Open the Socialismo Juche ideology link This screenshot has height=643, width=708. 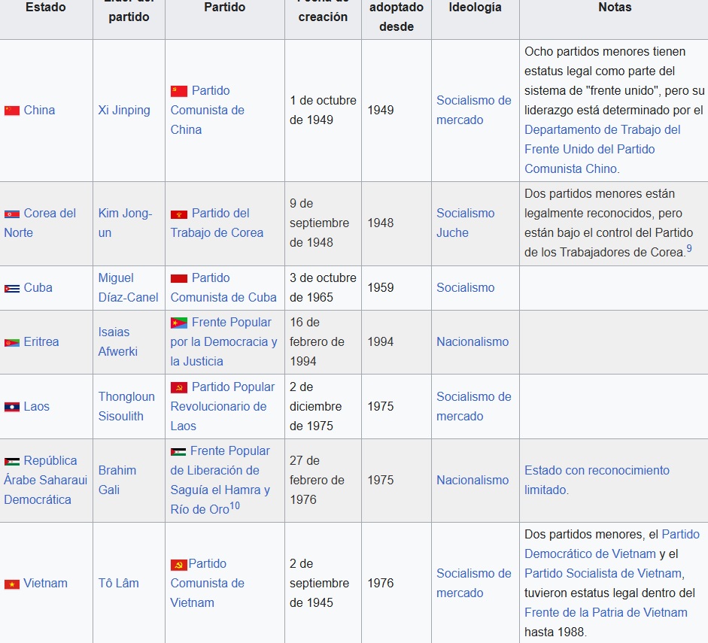465,223
